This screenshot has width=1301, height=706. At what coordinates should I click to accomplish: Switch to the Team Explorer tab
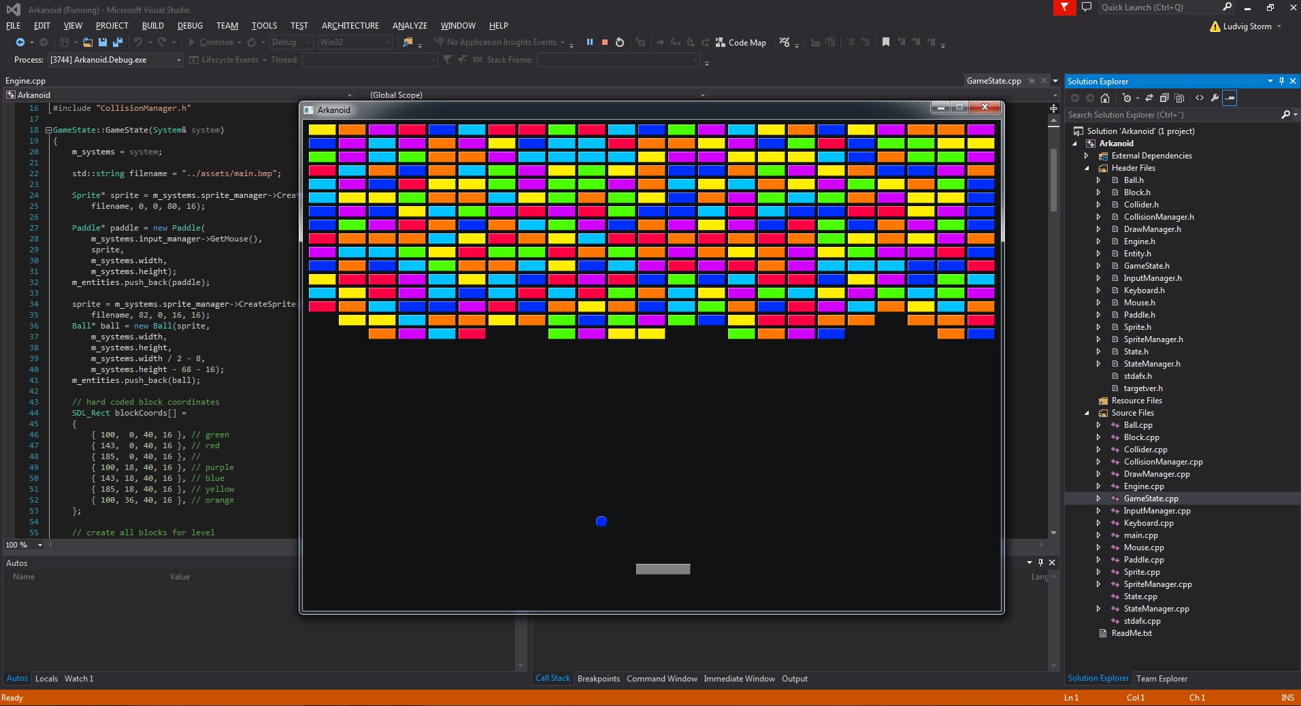pos(1162,679)
